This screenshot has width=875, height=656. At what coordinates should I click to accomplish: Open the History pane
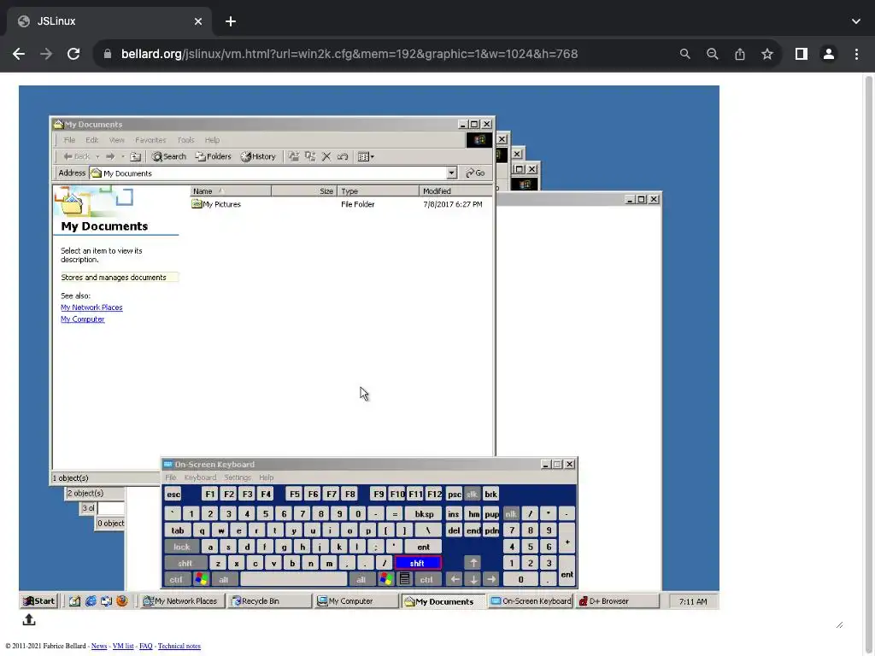tap(258, 157)
